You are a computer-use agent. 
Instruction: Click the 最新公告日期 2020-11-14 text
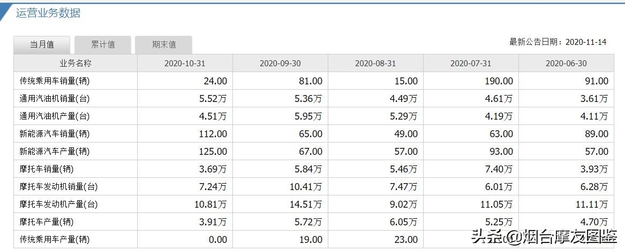pyautogui.click(x=558, y=42)
